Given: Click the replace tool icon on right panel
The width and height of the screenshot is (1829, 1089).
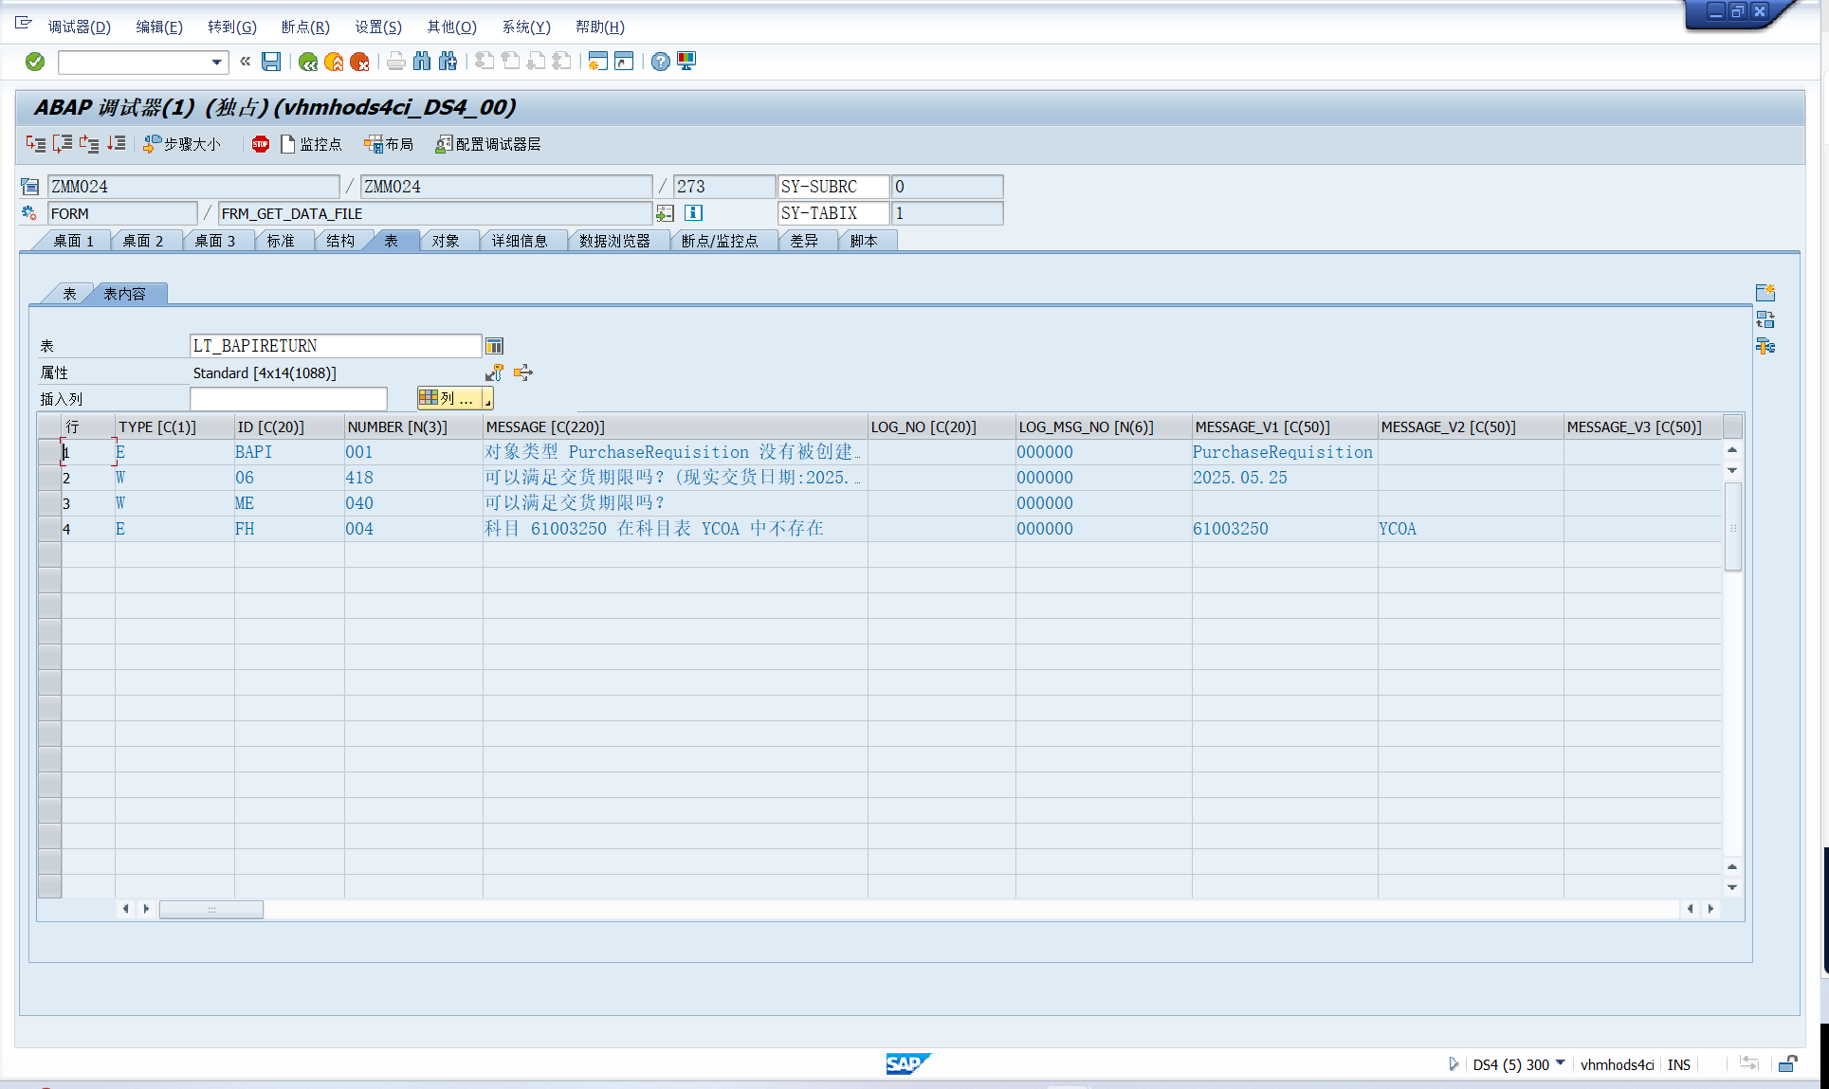Looking at the screenshot, I should 1765,319.
